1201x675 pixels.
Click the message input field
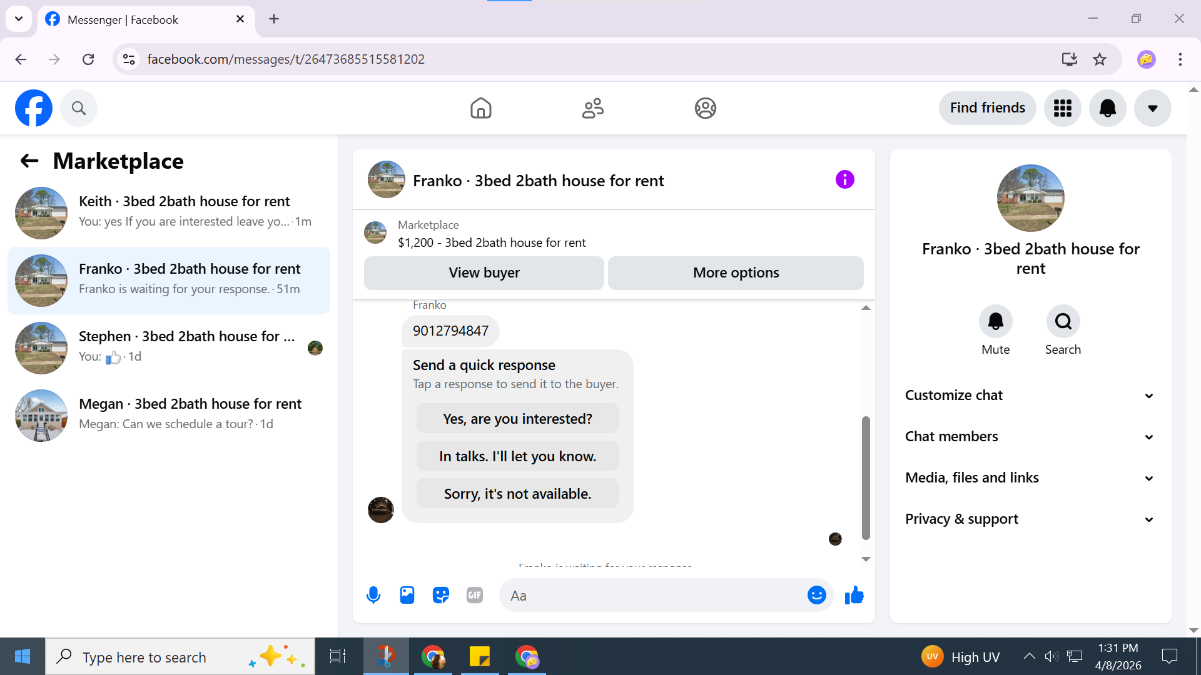click(654, 595)
